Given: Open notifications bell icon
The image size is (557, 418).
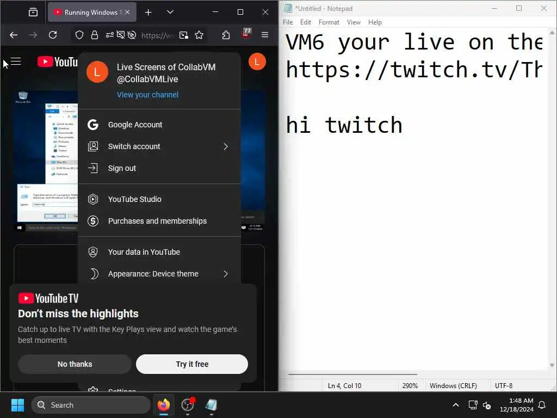Looking at the screenshot, I should [x=542, y=405].
